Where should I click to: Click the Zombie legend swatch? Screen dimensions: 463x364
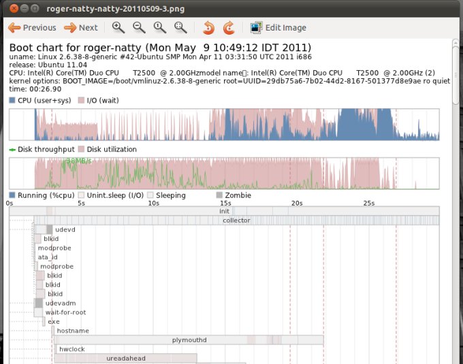click(x=219, y=195)
